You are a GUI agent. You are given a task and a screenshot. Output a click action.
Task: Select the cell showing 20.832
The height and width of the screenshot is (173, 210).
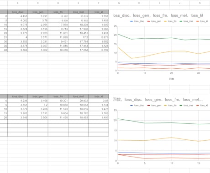[79, 101]
